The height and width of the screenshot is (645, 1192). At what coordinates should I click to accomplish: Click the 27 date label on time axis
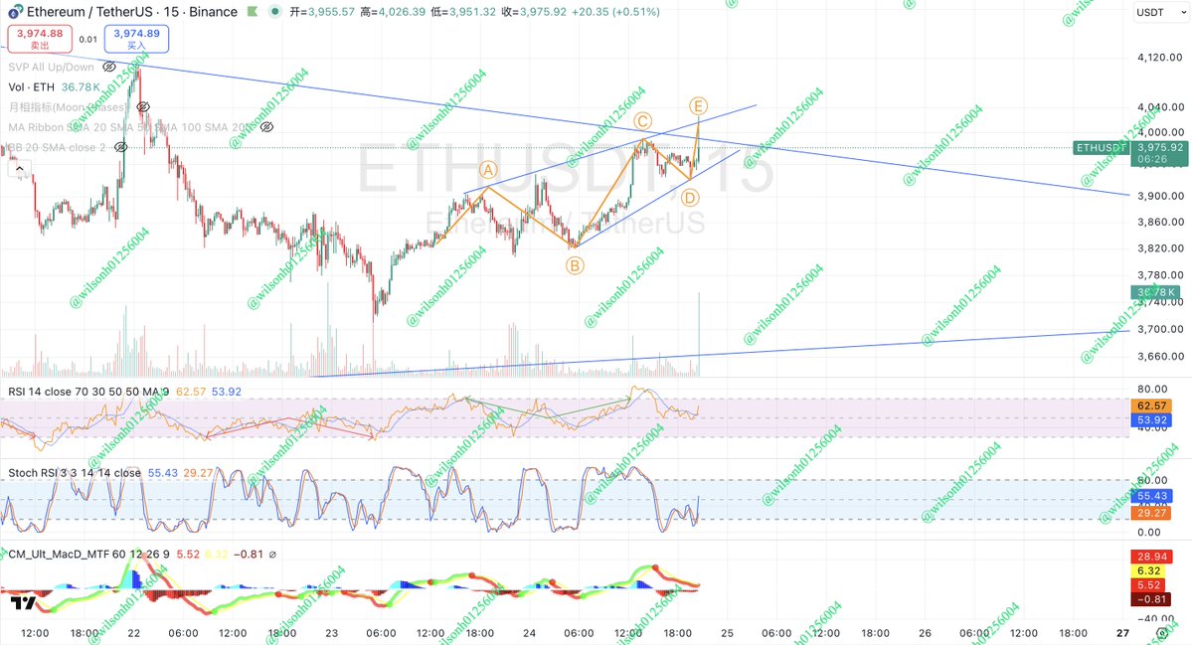click(x=1122, y=633)
